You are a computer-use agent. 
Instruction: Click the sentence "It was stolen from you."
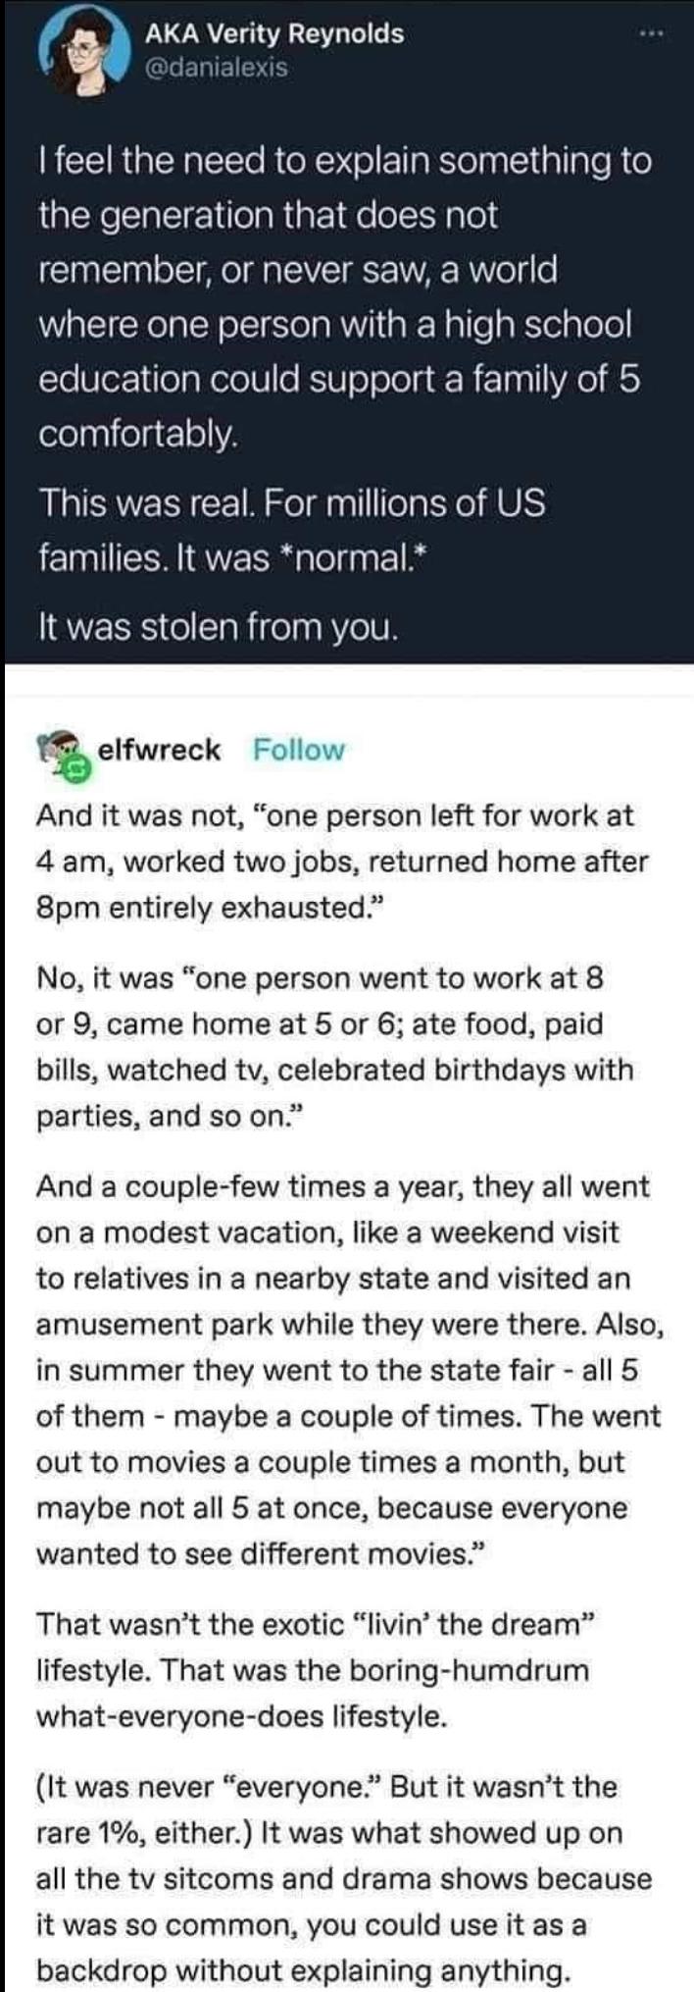pos(218,625)
